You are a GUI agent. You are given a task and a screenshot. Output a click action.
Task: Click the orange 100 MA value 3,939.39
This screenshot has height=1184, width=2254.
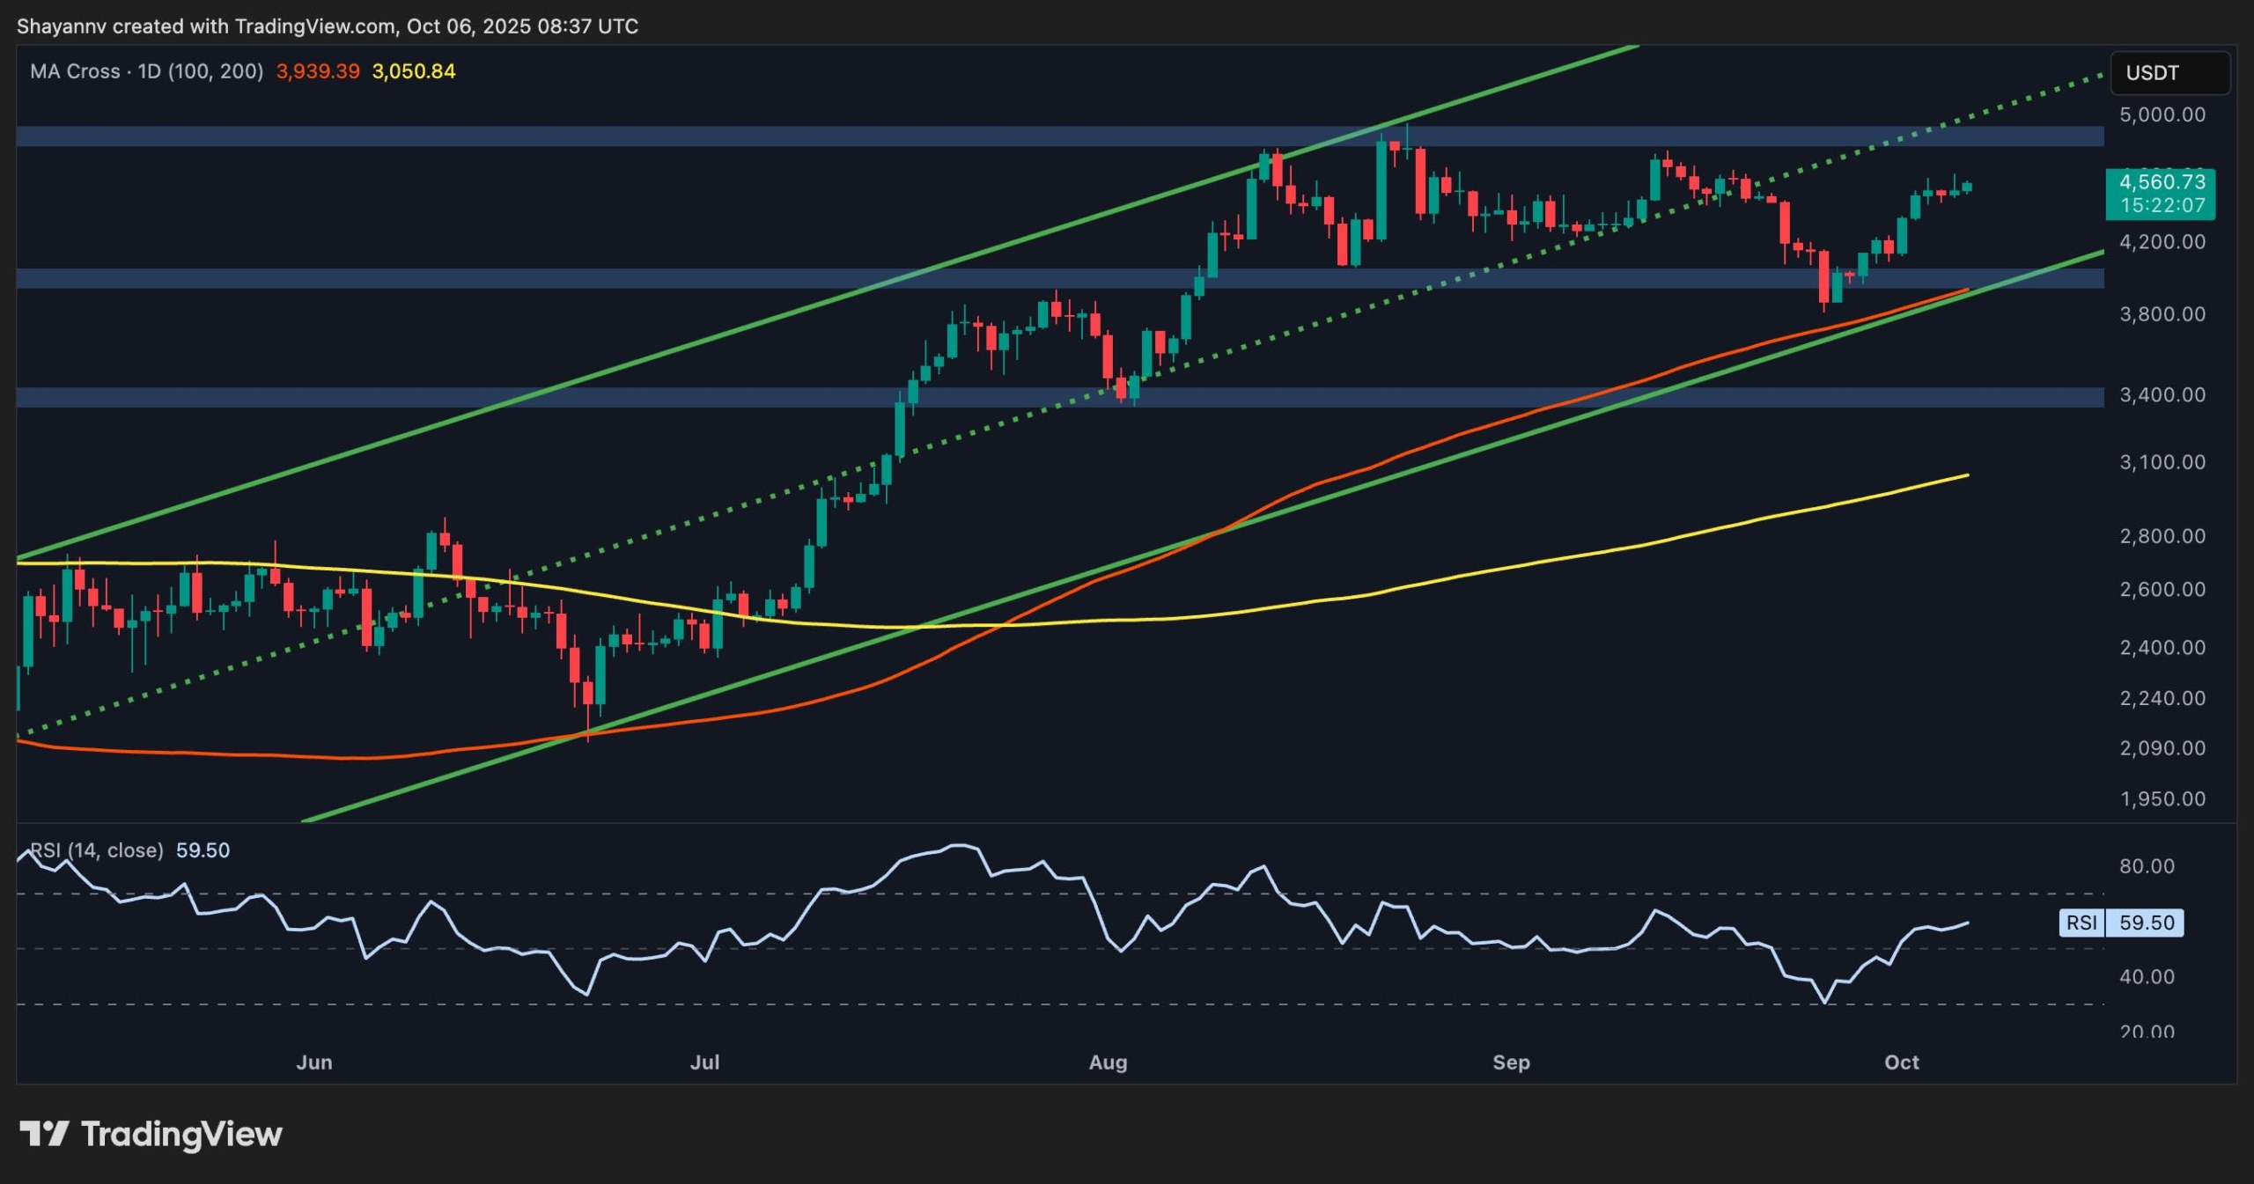click(x=318, y=72)
